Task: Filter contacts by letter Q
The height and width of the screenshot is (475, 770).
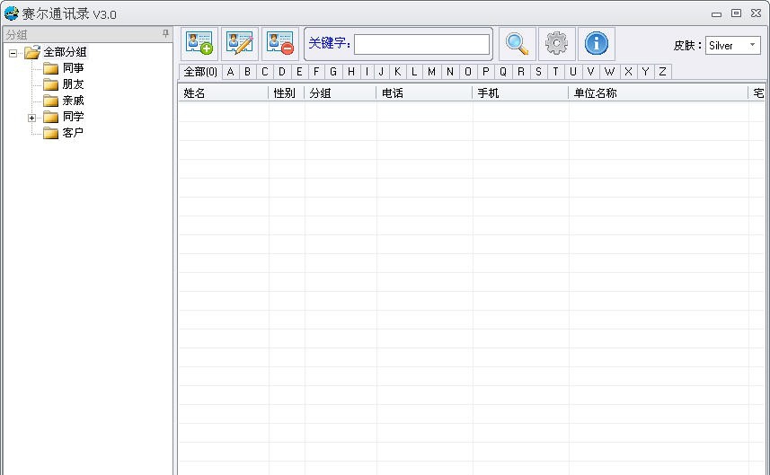Action: 503,72
